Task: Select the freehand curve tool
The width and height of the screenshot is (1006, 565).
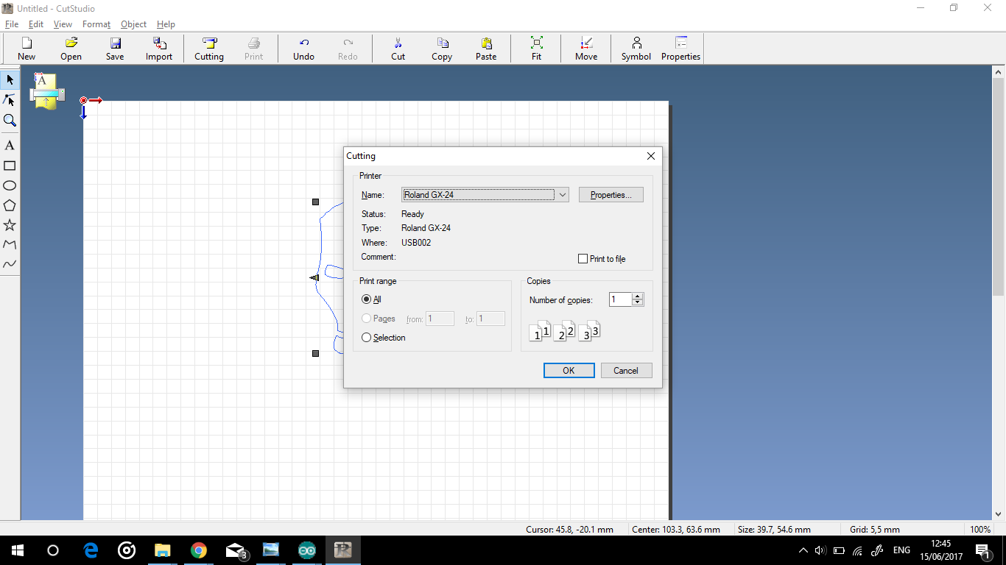Action: pyautogui.click(x=10, y=264)
